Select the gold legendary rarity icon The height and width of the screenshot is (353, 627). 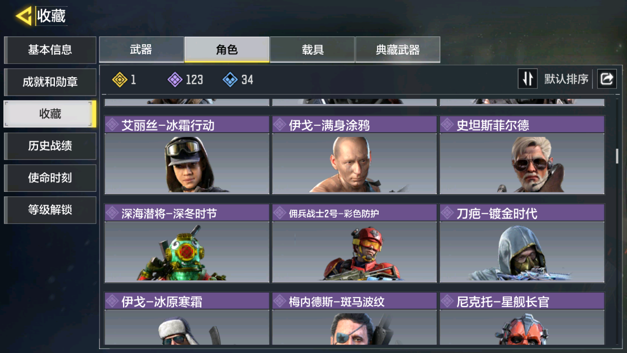pos(120,79)
